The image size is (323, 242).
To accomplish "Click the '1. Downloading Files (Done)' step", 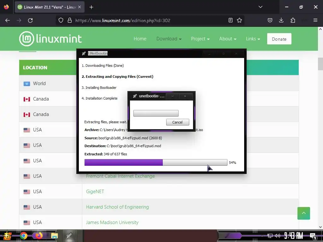I will 103,66.
